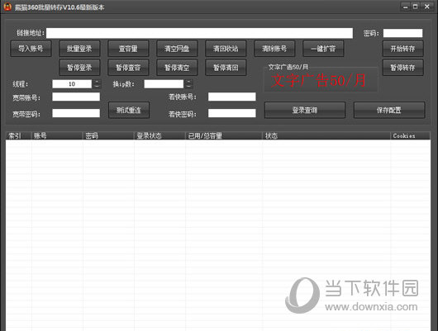Click the 暂停清回 pause recycle clearing button

226,68
